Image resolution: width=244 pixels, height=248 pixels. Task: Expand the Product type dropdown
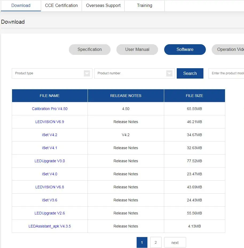click(x=52, y=74)
